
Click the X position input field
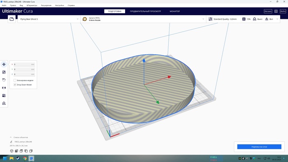tap(24, 65)
